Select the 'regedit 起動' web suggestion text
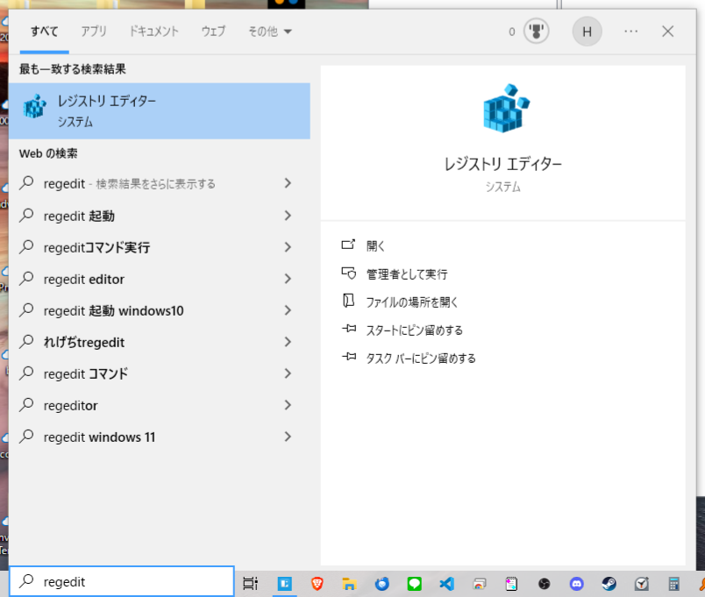Viewport: 705px width, 597px height. [79, 217]
